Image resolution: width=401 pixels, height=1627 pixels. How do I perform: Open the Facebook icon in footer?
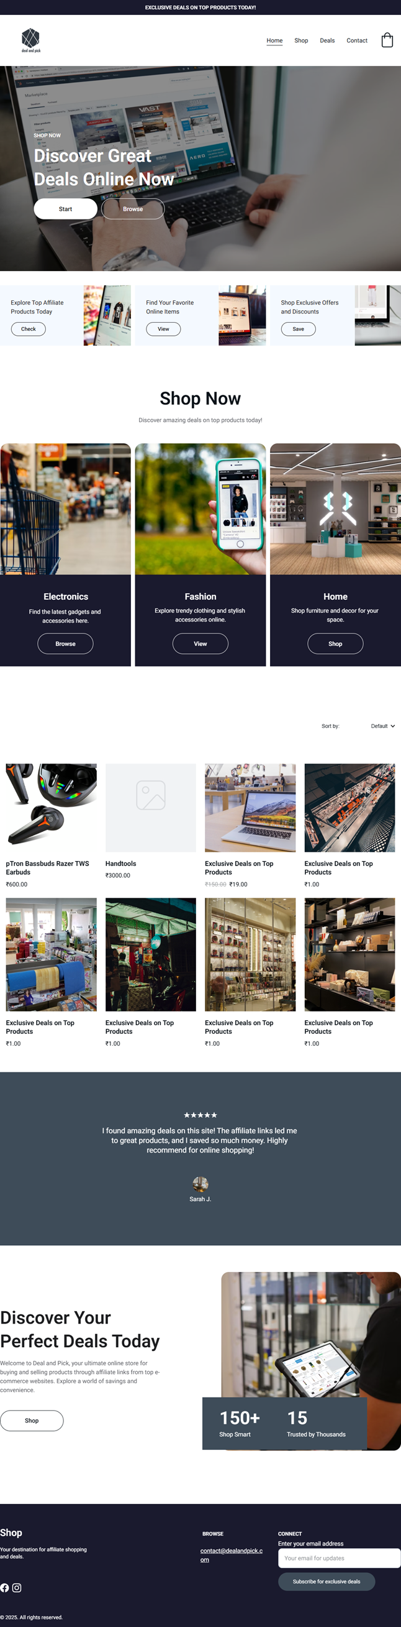point(4,1587)
